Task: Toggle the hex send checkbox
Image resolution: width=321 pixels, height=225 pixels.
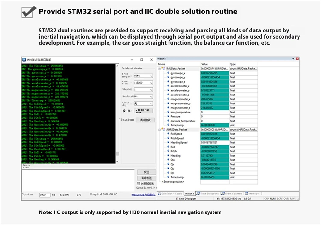Action: point(139,184)
